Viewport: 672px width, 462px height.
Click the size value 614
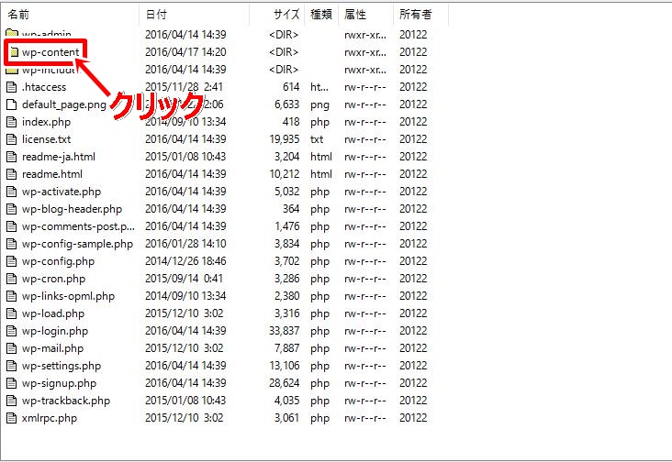(x=291, y=87)
